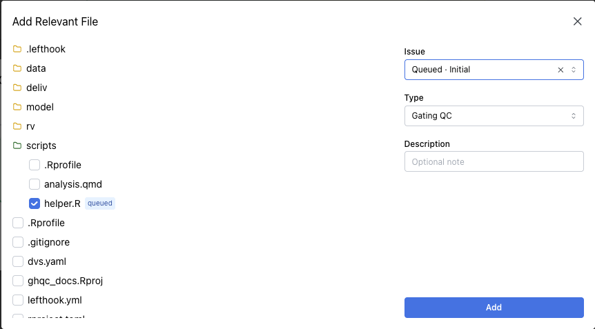Click the deliv folder icon
This screenshot has width=595, height=329.
17,88
